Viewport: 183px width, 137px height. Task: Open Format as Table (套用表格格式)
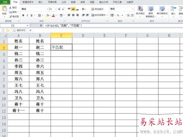[x=151, y=11]
